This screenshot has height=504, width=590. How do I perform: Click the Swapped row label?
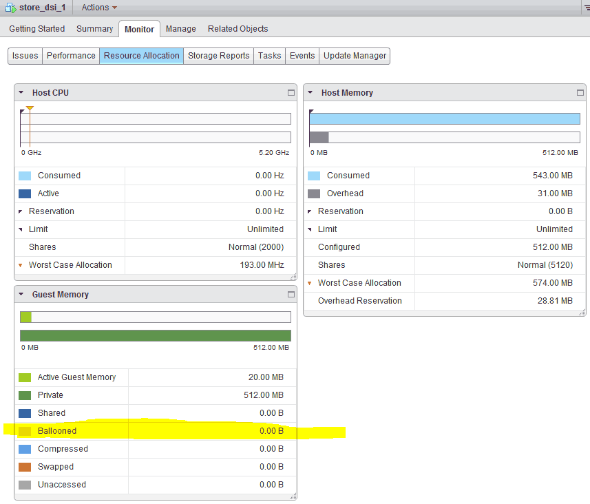pyautogui.click(x=56, y=467)
